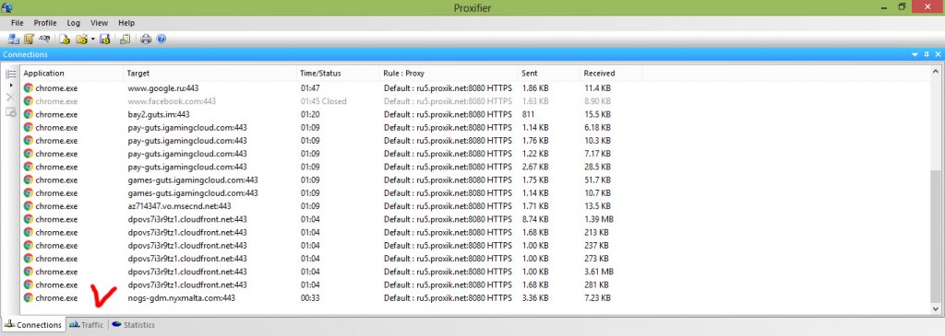The image size is (945, 336).
Task: Open Proxy Servers settings toolbar icon
Action: [x=13, y=39]
